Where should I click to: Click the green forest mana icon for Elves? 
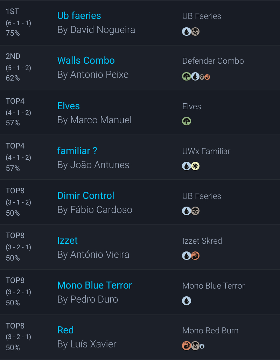187,121
